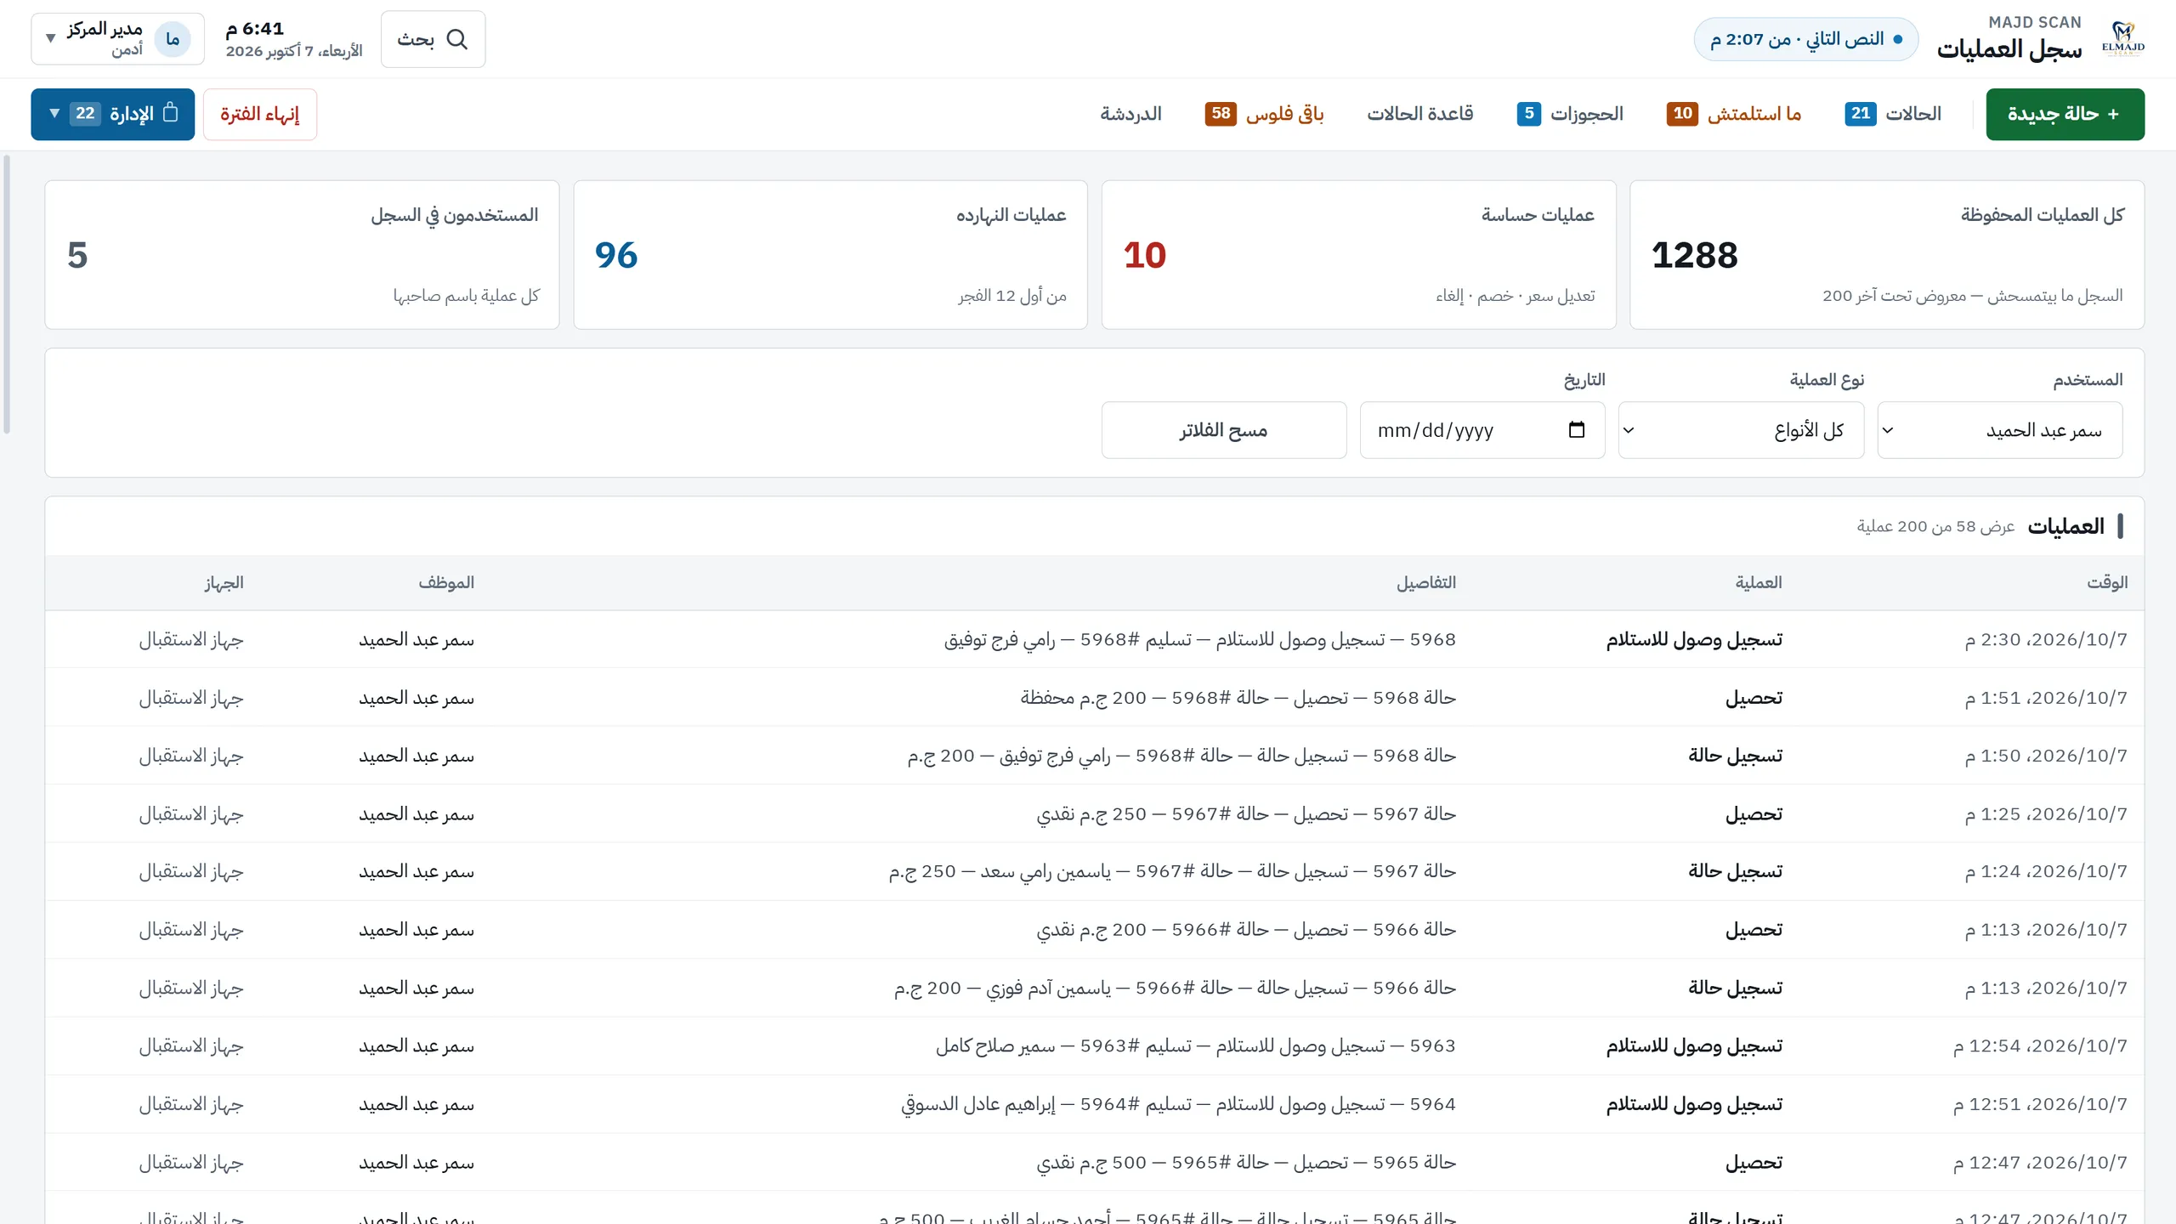Image resolution: width=2176 pixels, height=1224 pixels.
Task: Click the search magnifier icon
Action: [457, 39]
